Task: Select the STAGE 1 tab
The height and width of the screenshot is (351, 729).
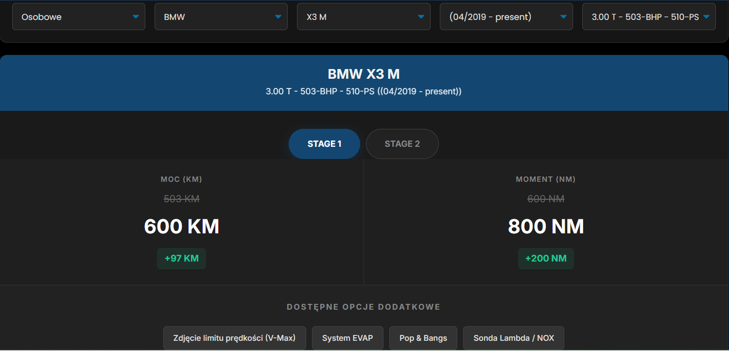Action: pyautogui.click(x=324, y=143)
